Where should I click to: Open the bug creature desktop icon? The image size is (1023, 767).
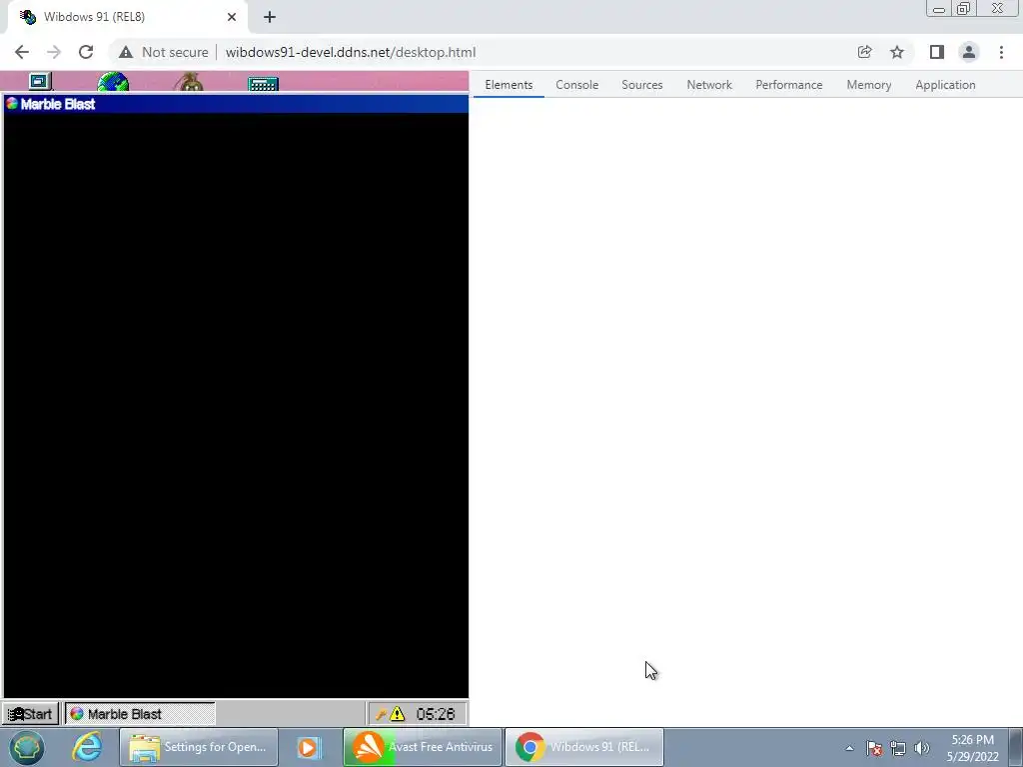tap(189, 83)
